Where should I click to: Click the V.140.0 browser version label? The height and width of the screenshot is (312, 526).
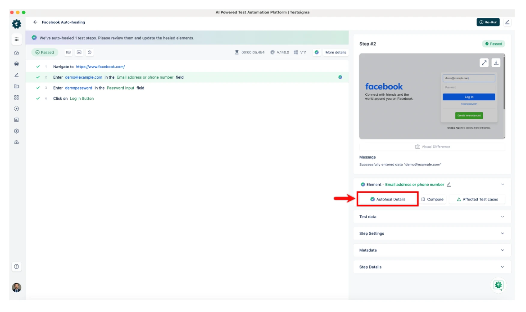tap(283, 52)
